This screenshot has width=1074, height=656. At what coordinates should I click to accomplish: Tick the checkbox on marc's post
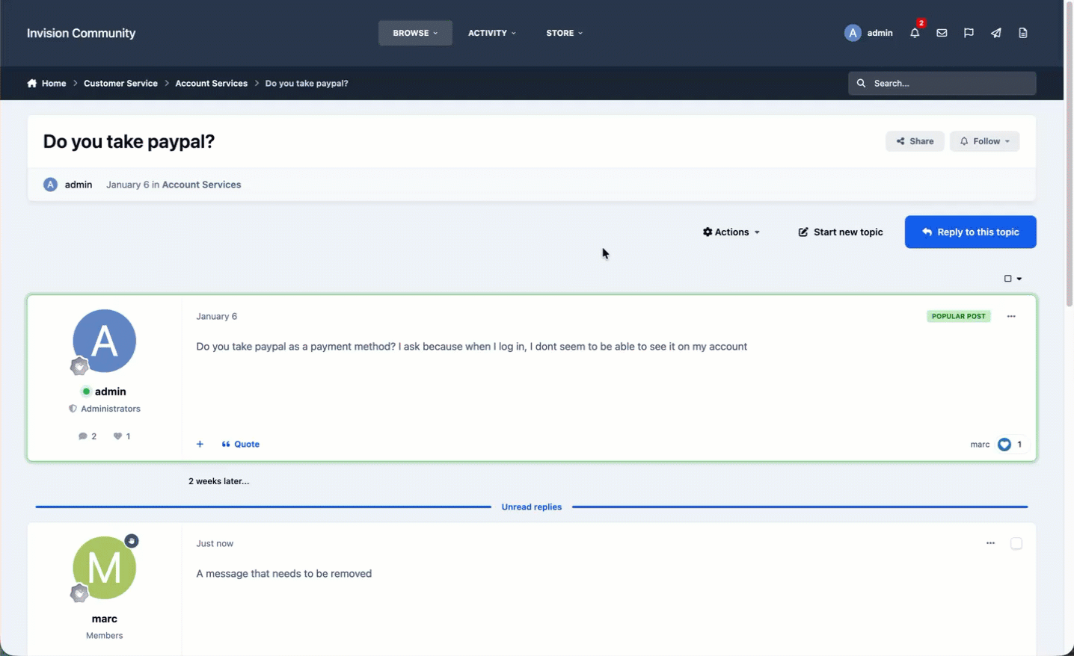pos(1016,543)
